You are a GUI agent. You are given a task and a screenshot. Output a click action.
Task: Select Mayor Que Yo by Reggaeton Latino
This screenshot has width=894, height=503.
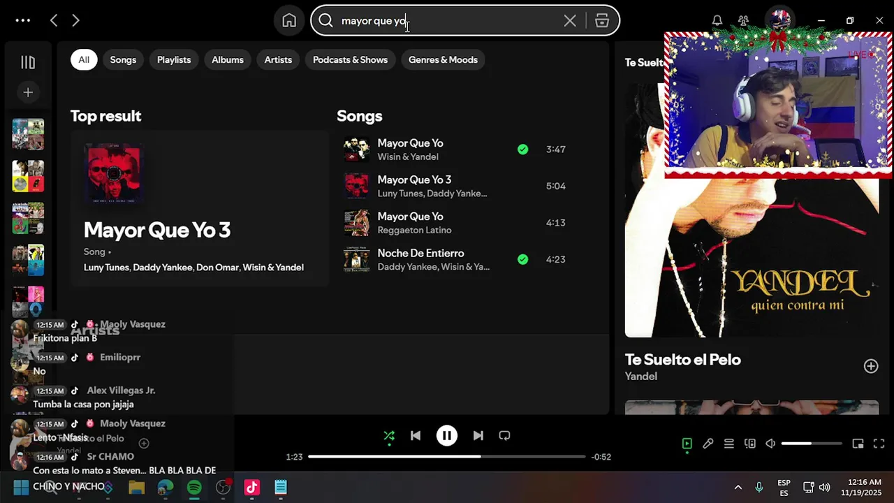[410, 217]
